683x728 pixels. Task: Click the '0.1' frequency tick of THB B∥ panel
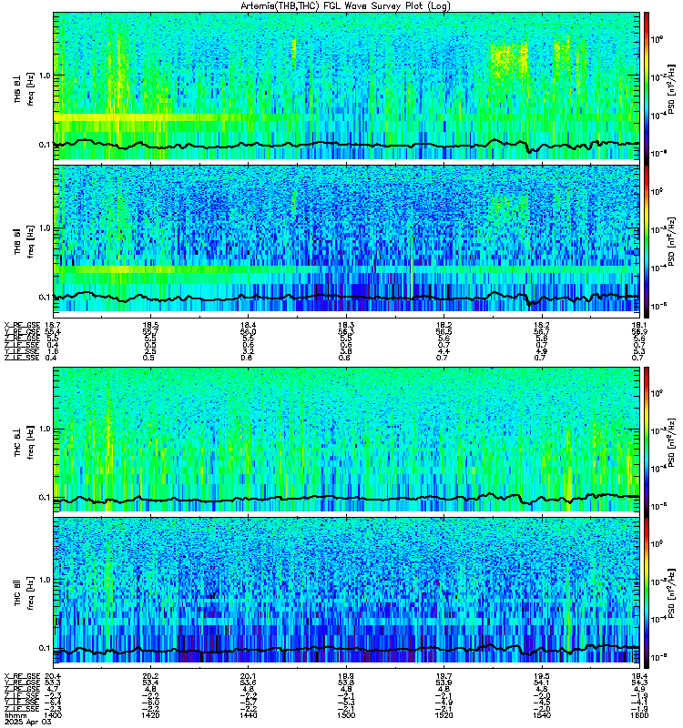[45, 298]
